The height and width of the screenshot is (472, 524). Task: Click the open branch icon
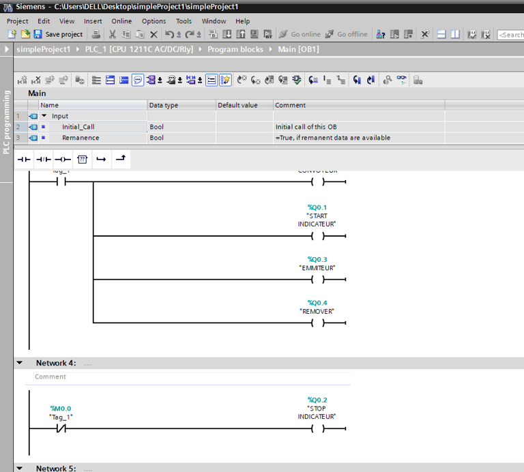point(101,160)
